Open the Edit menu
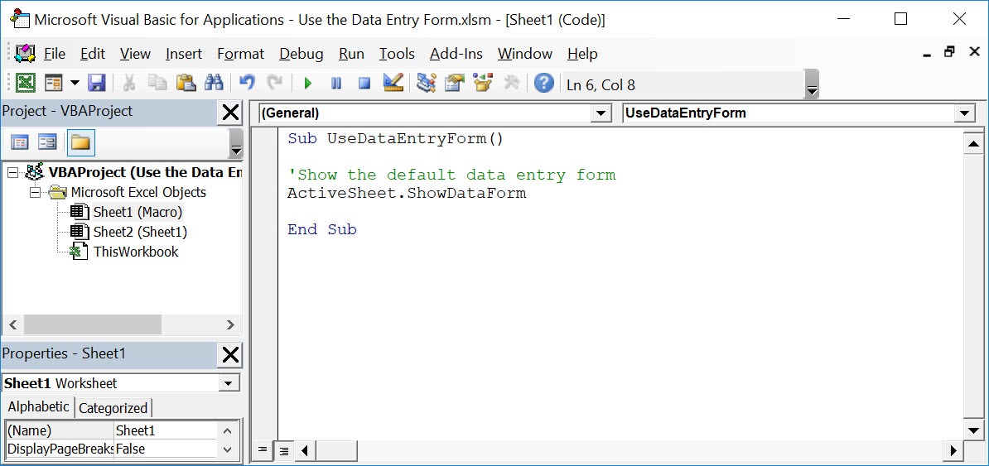Viewport: 989px width, 466px height. tap(93, 55)
